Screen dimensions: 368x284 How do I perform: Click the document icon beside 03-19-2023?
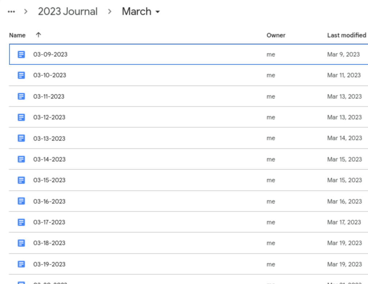[x=22, y=264]
